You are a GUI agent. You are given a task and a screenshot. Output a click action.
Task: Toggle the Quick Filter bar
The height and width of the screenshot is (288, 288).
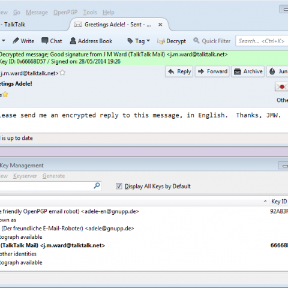point(212,41)
